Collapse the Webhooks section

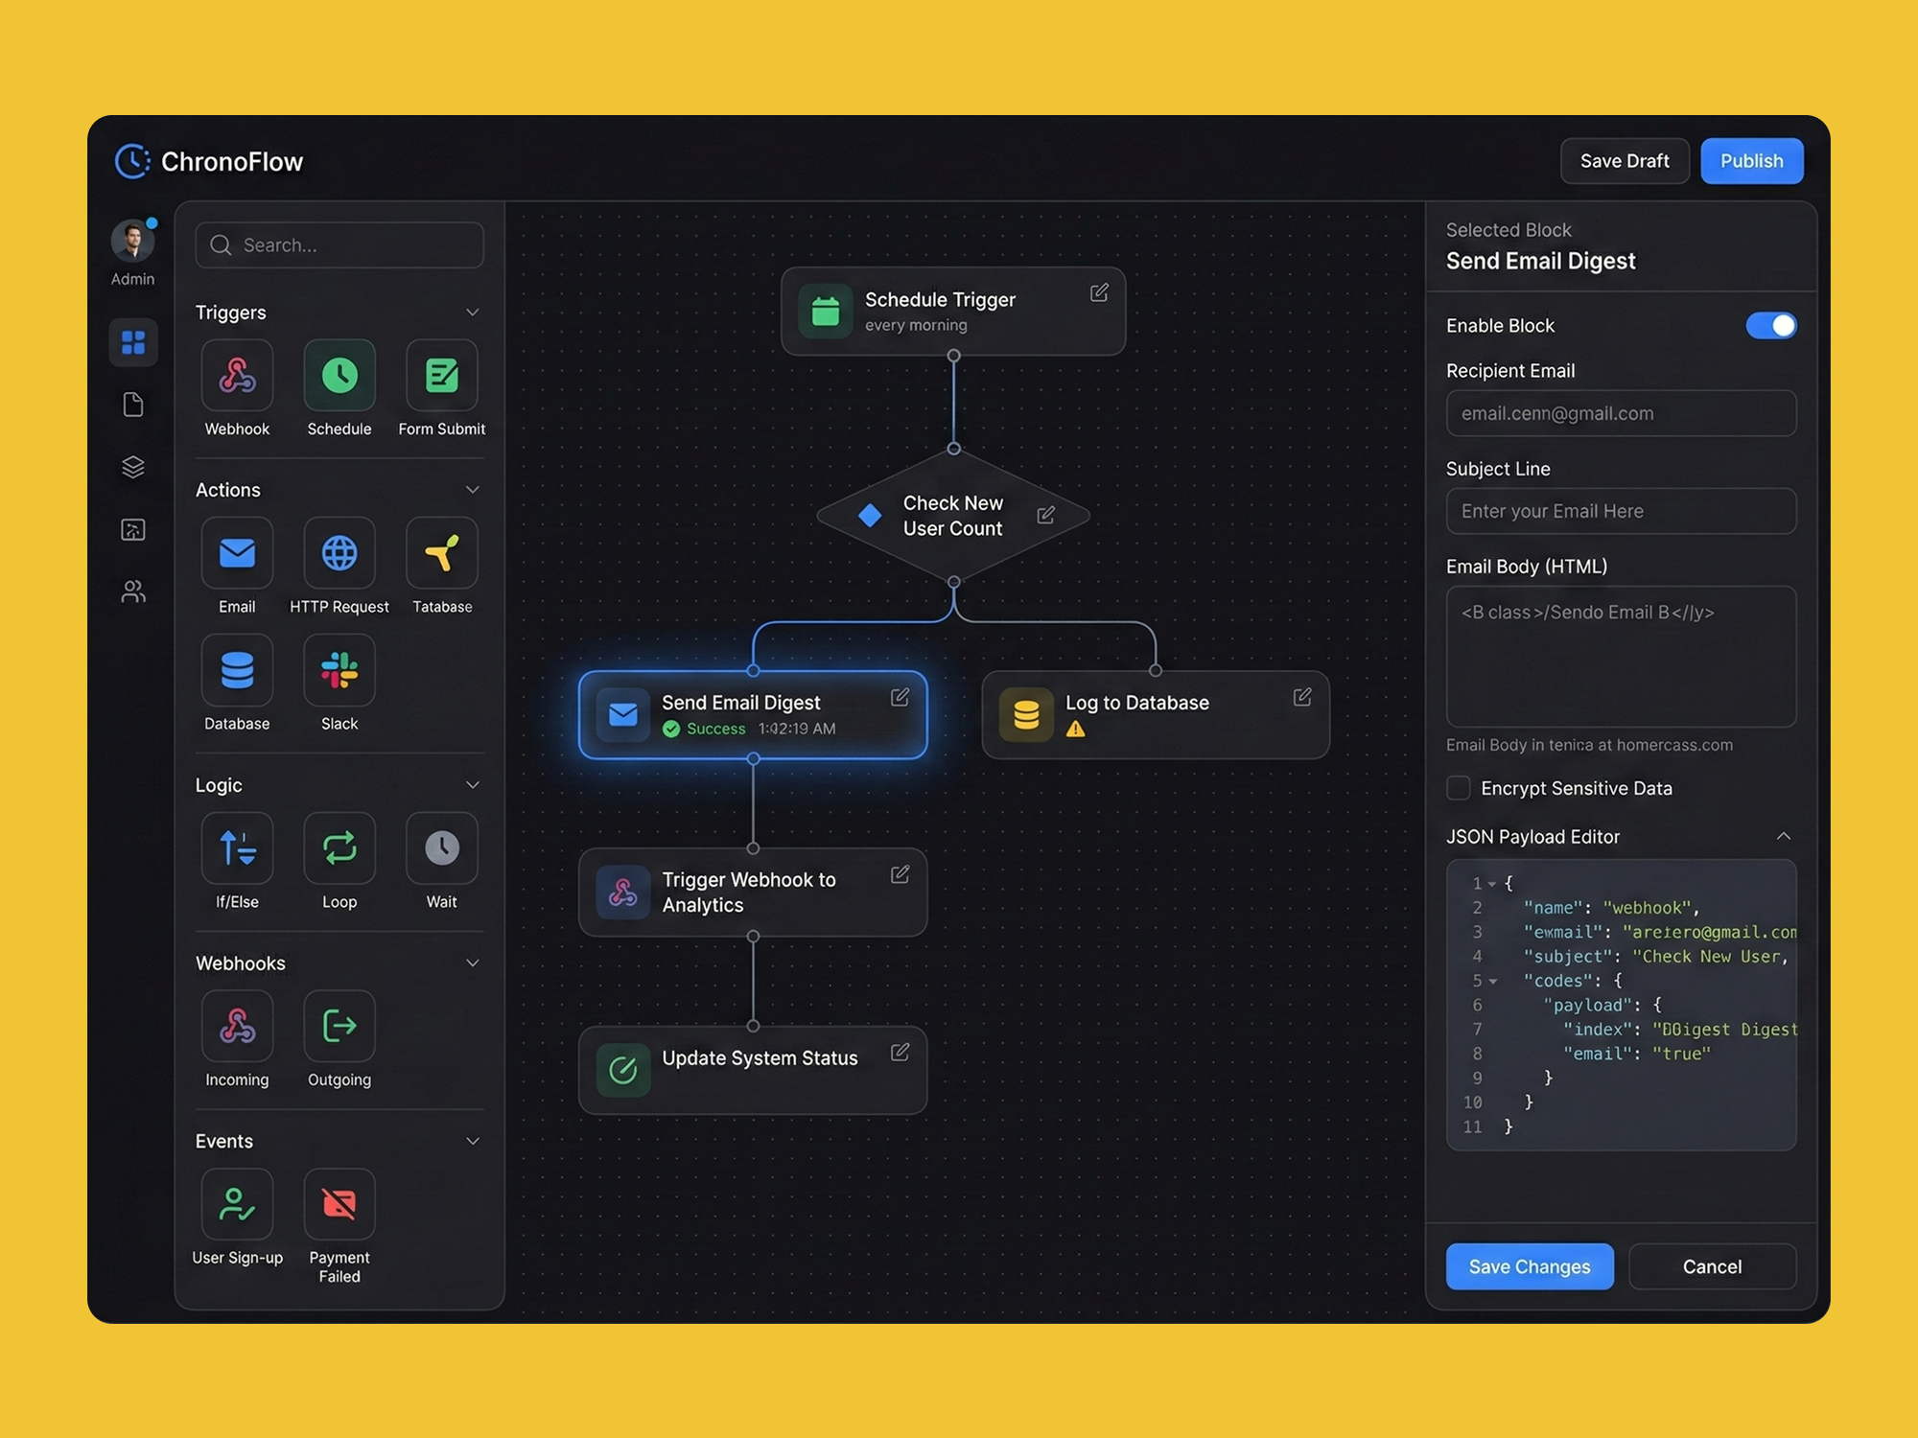[472, 963]
